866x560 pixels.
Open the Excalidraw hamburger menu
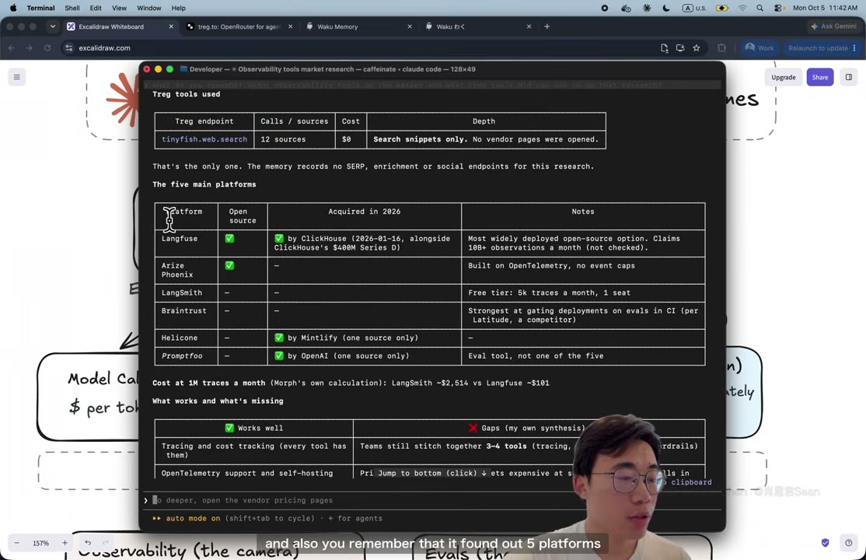16,77
